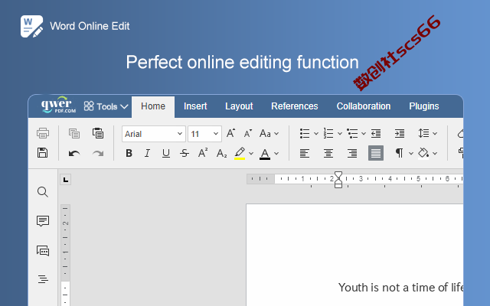Align text right
The width and height of the screenshot is (490, 306).
coord(352,153)
